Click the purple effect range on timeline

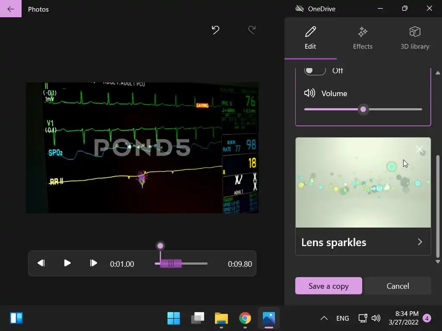click(171, 264)
